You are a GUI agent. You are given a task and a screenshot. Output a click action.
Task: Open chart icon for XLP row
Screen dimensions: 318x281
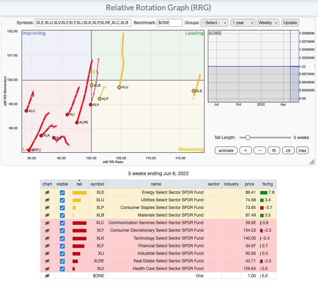coord(47,208)
